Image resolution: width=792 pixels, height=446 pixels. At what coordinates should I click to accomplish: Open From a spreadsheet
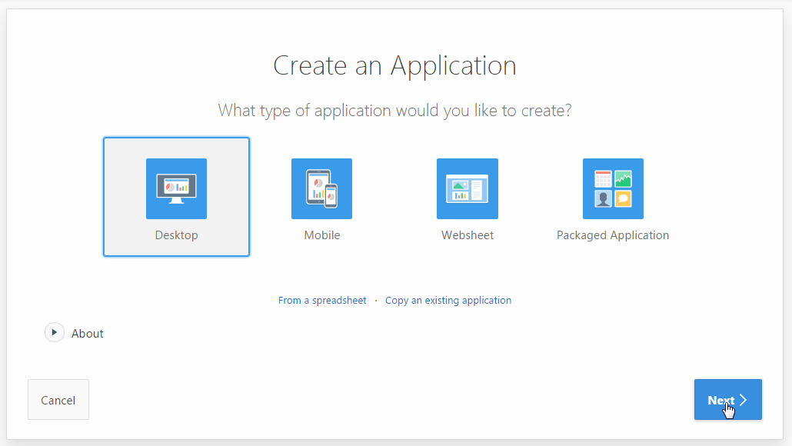322,300
